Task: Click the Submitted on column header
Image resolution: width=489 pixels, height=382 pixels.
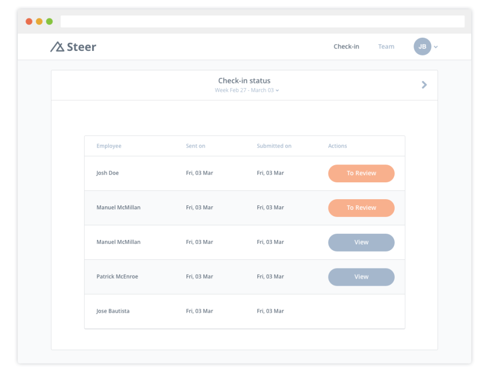Action: tap(274, 146)
